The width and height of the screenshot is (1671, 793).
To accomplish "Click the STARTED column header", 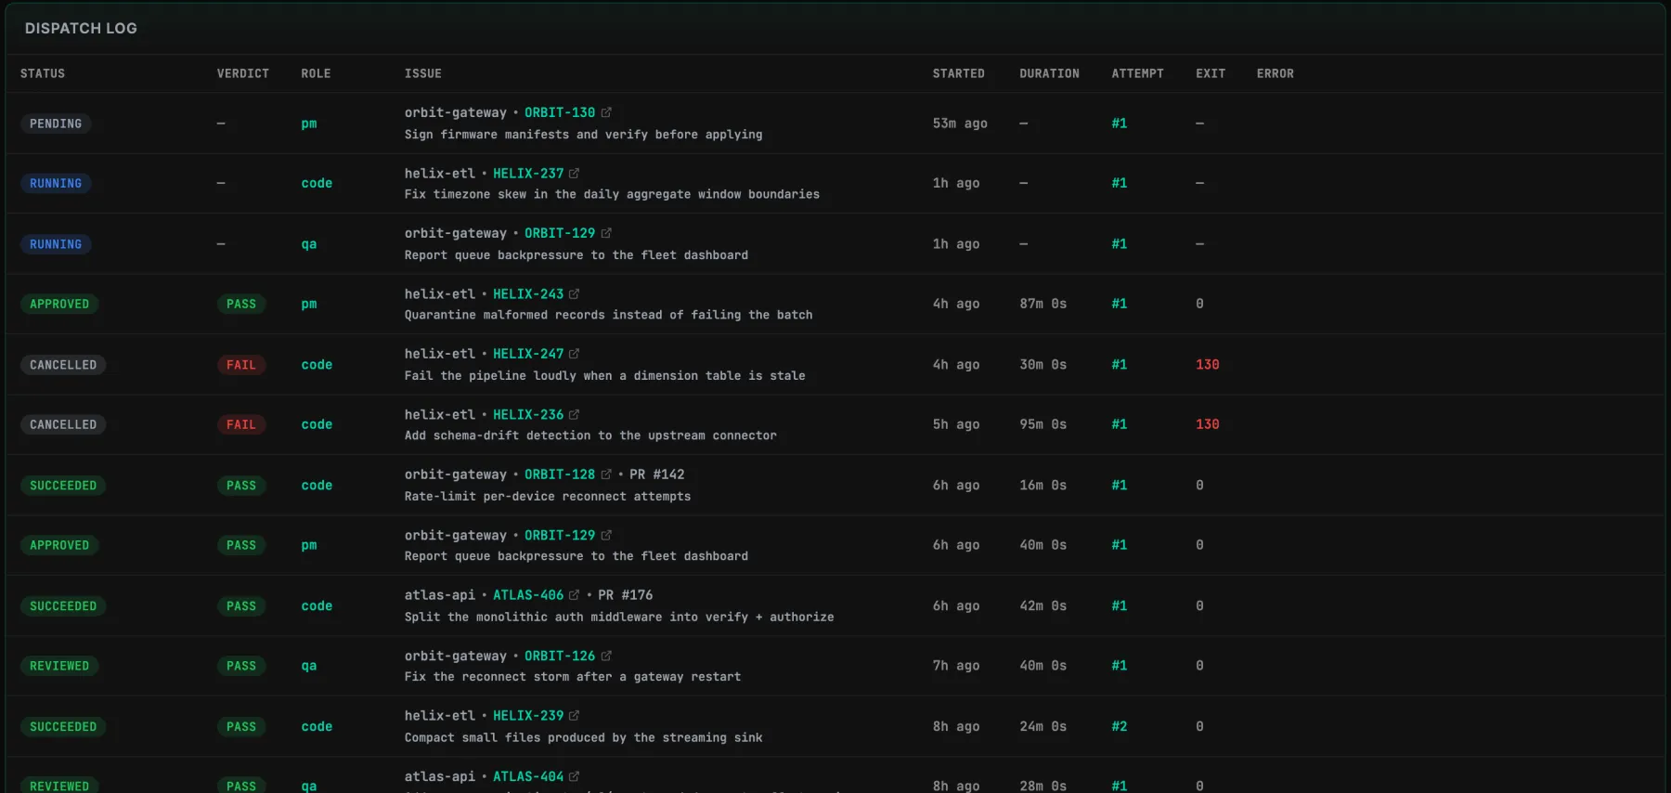I will pos(959,73).
